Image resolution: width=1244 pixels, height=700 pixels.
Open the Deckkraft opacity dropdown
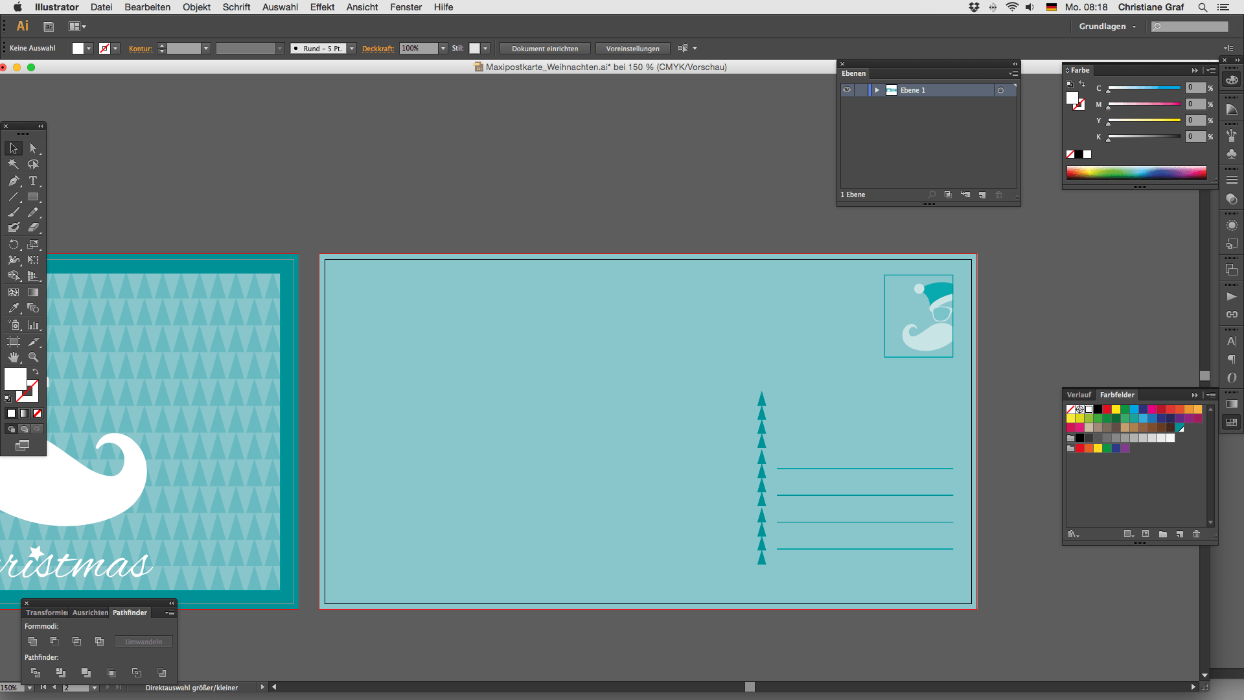coord(443,49)
